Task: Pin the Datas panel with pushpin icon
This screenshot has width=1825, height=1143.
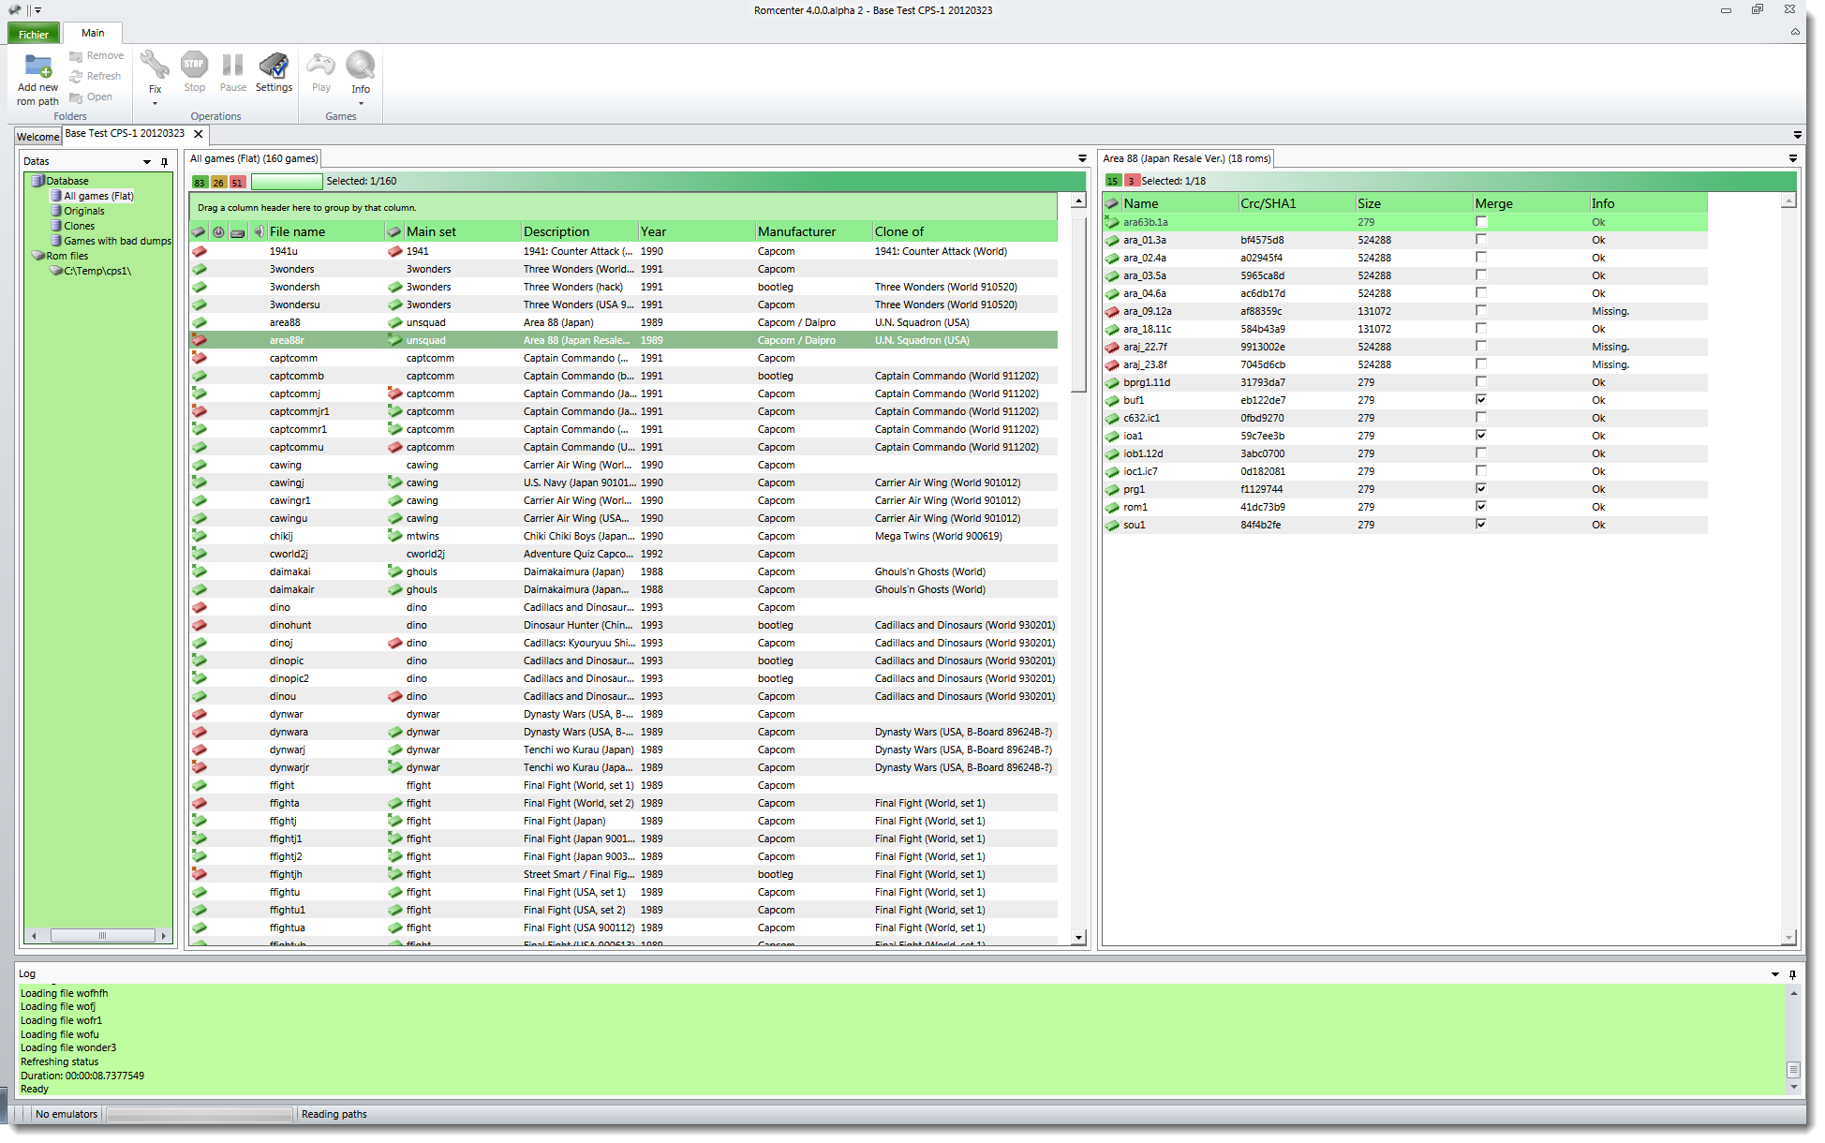Action: pyautogui.click(x=164, y=162)
